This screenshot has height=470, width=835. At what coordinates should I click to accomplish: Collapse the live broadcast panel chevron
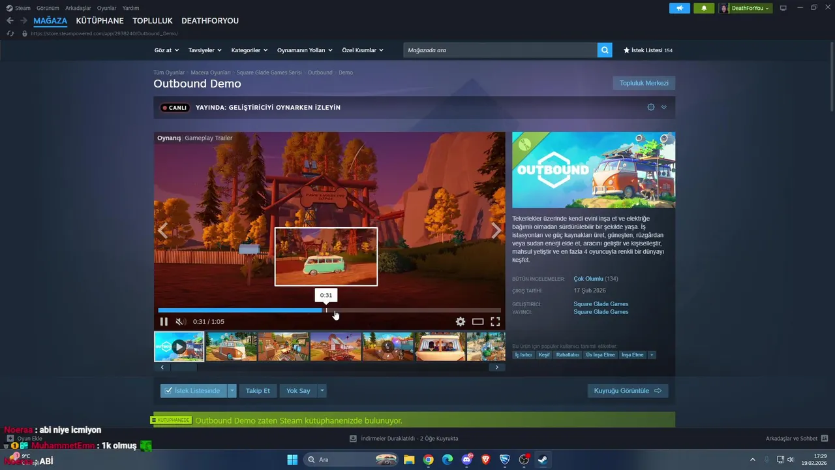click(x=664, y=107)
